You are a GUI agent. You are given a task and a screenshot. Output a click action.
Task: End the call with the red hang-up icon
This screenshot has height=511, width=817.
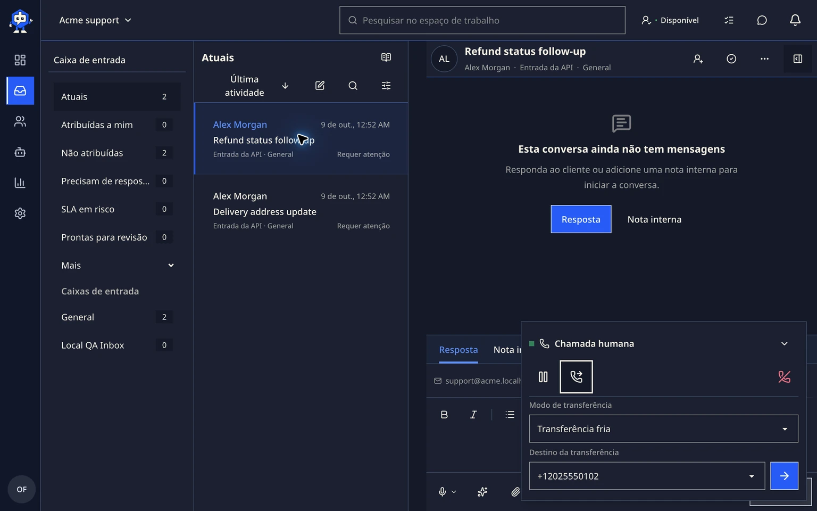coord(784,377)
